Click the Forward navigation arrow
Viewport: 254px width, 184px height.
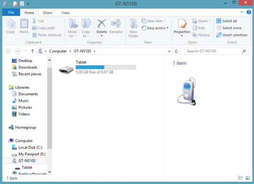(17, 51)
